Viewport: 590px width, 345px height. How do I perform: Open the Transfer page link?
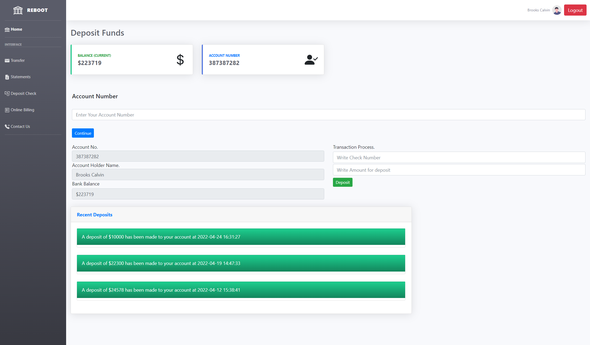(x=18, y=60)
